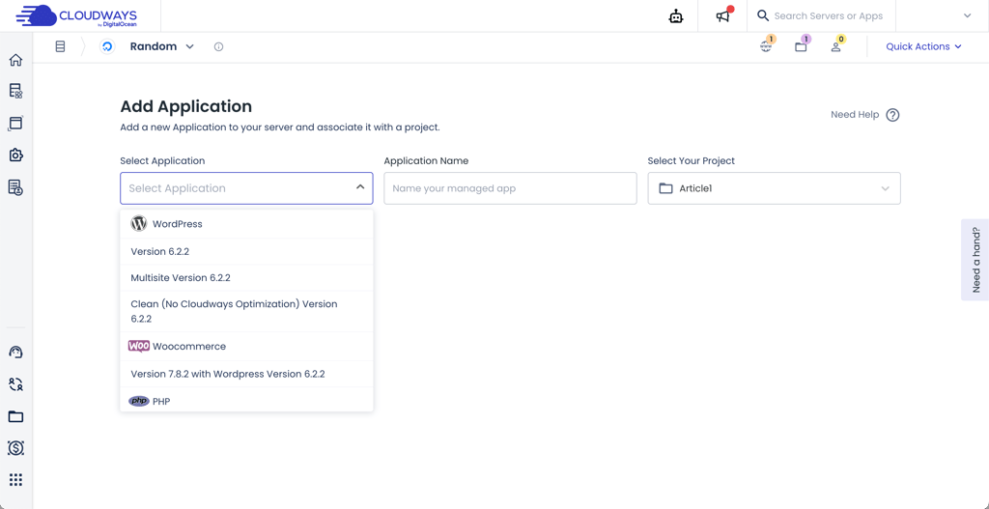The height and width of the screenshot is (509, 989).
Task: Click the server breadcrumb icon
Action: tap(60, 46)
